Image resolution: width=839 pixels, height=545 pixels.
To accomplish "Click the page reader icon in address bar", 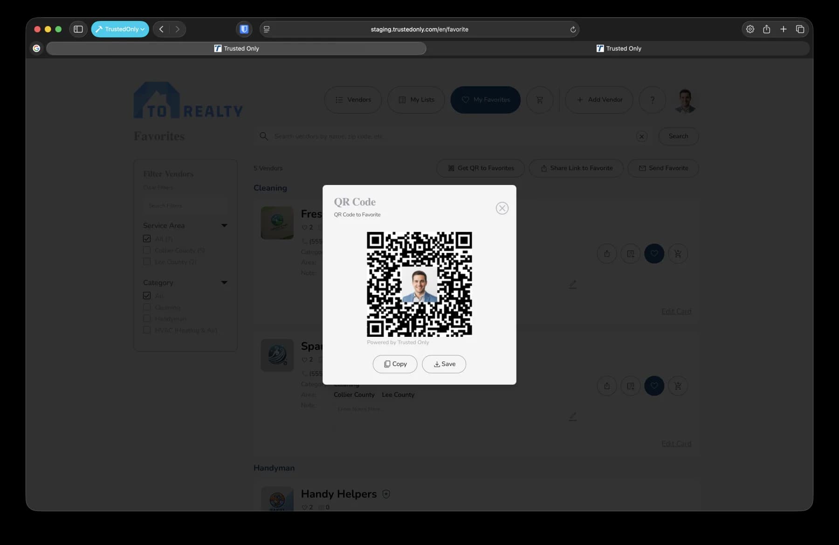I will [267, 29].
